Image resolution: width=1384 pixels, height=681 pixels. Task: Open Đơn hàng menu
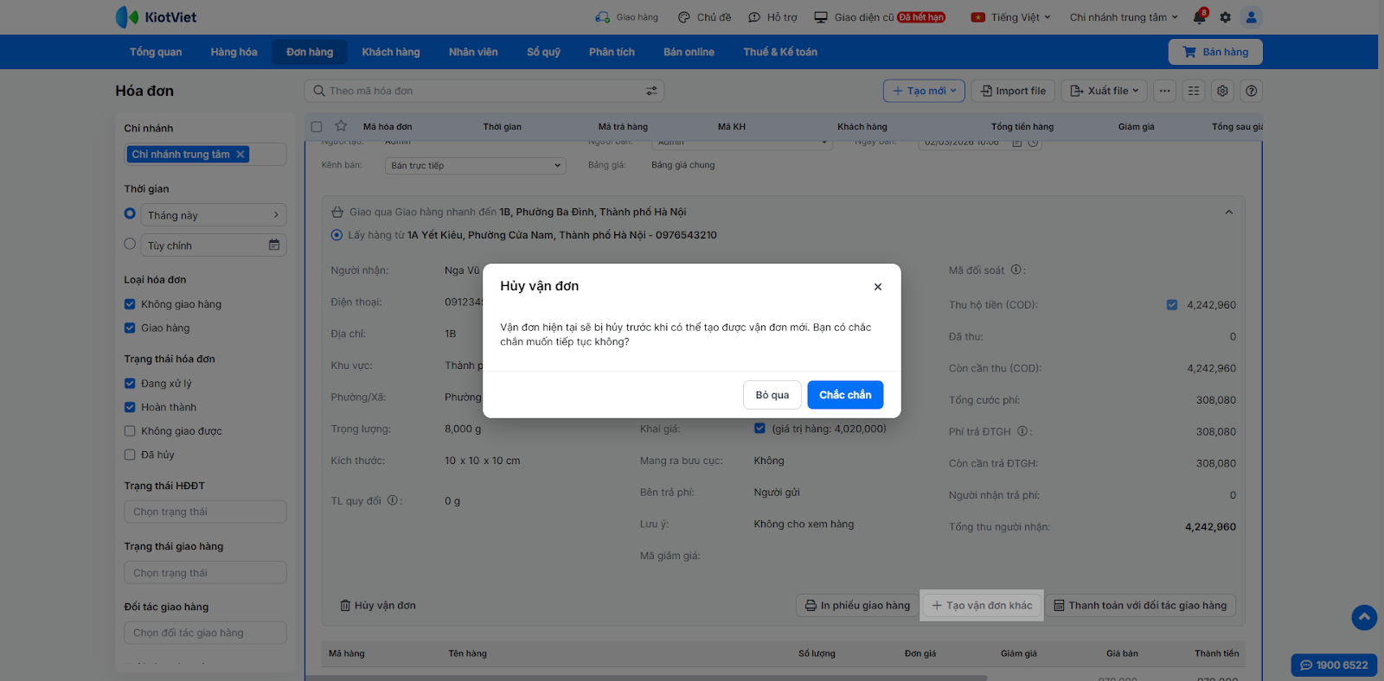point(310,52)
